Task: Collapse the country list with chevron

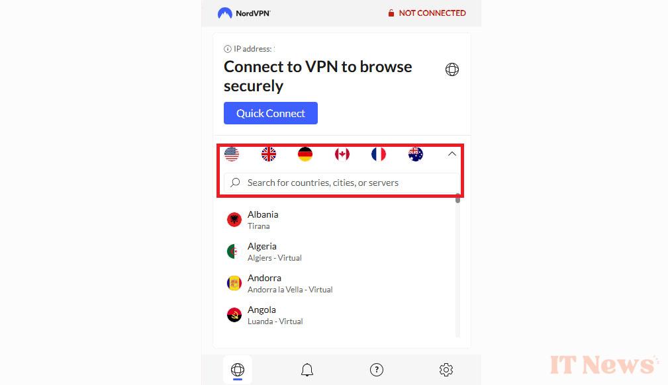Action: pos(452,153)
